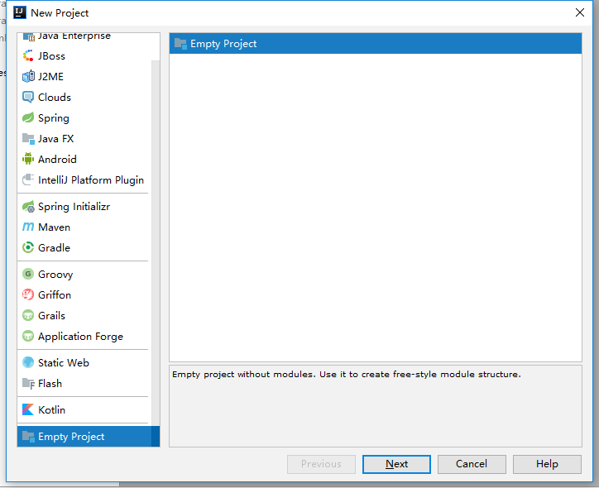Click the Groovy G icon
Image resolution: width=599 pixels, height=488 pixels.
[x=28, y=274]
